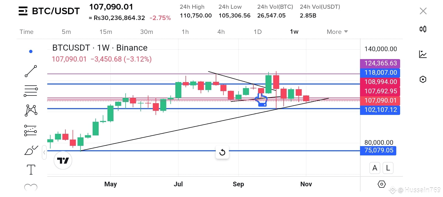Viewport: 443px width, 197px height.
Task: Click the Nov label on time axis
Action: point(306,184)
